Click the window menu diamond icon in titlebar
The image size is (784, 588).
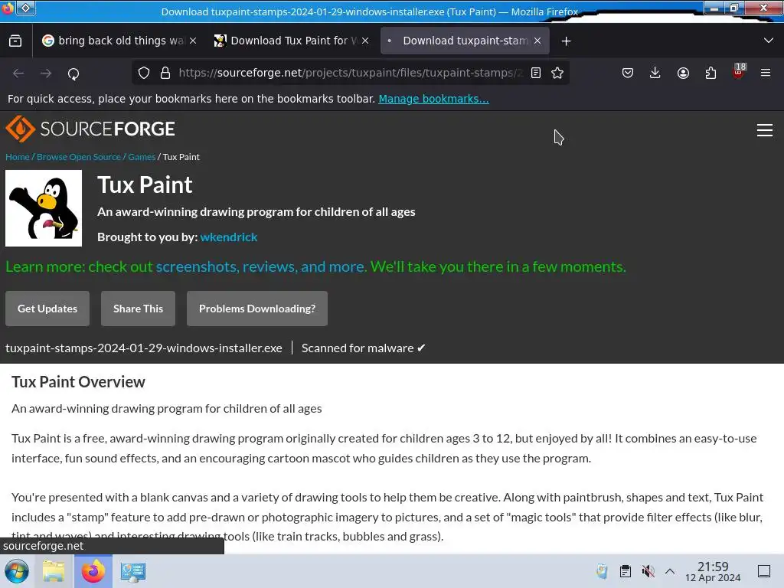click(25, 8)
